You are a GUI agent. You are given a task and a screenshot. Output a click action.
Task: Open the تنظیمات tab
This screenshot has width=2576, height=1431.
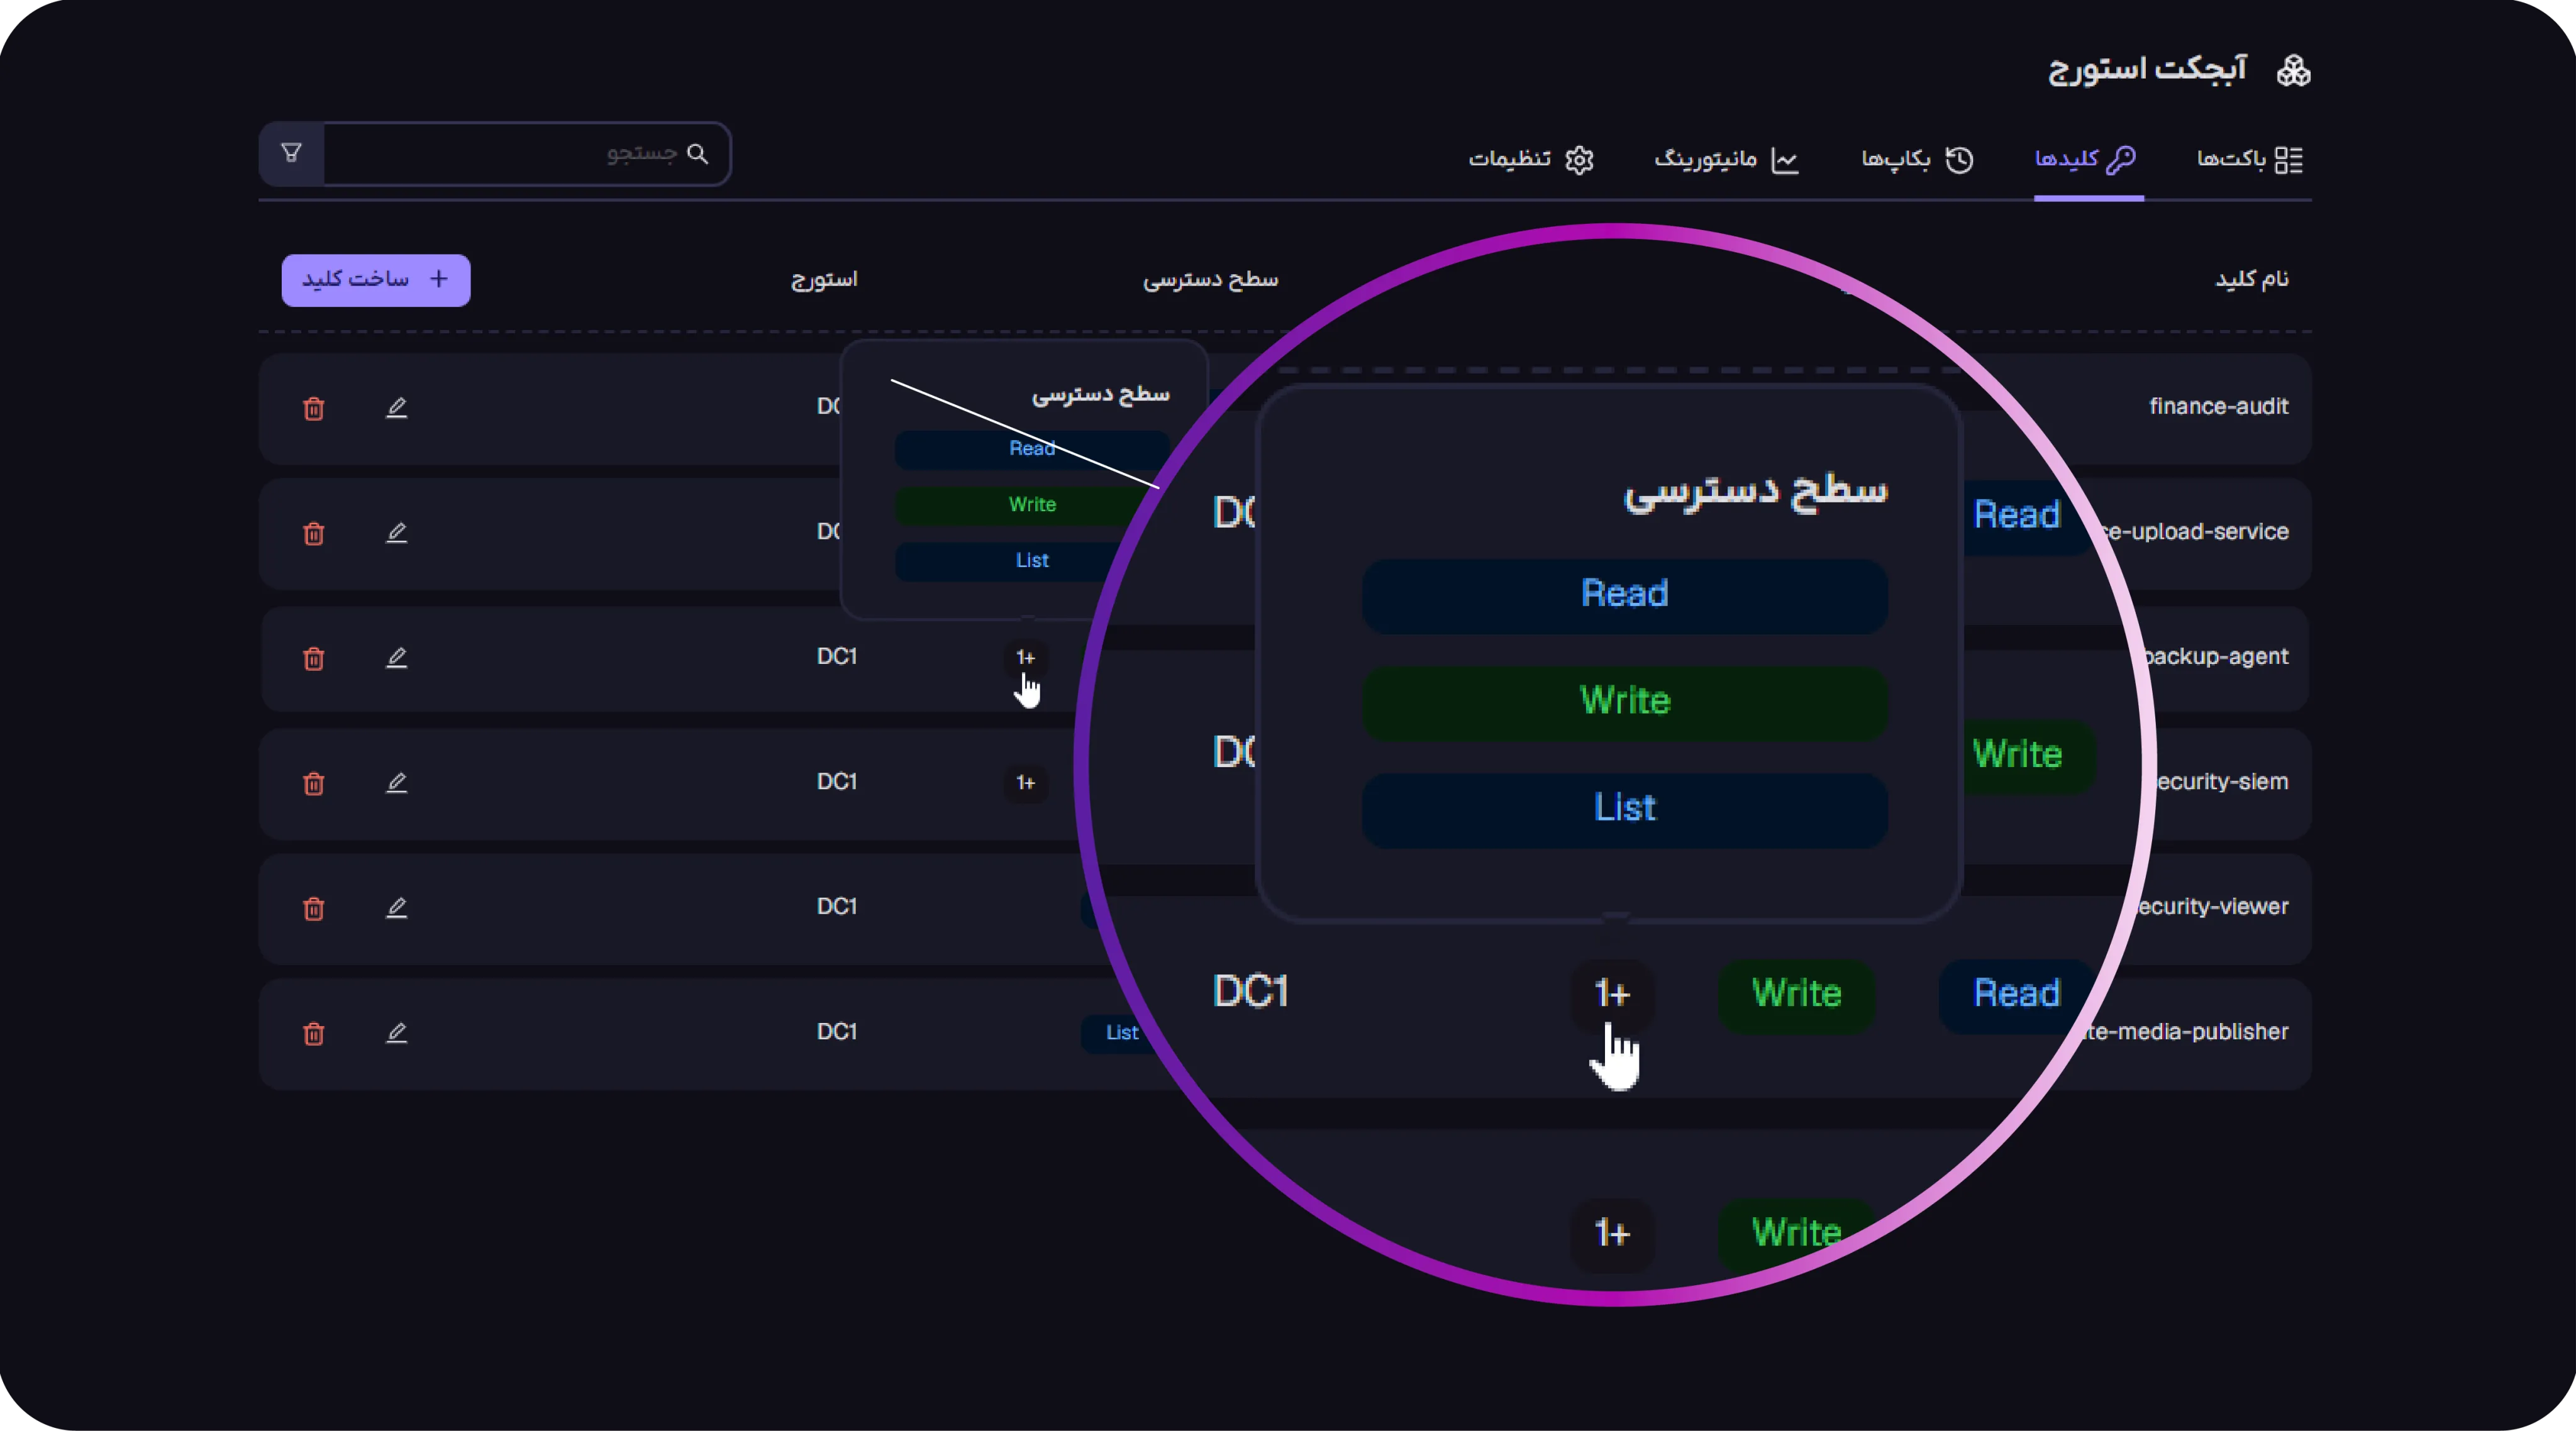click(x=1531, y=159)
